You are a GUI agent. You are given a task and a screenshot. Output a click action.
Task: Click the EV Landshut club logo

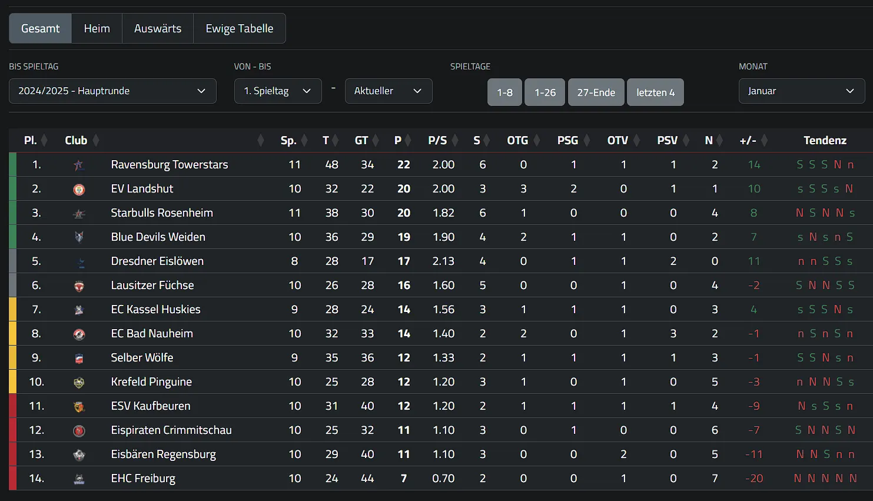coord(79,190)
